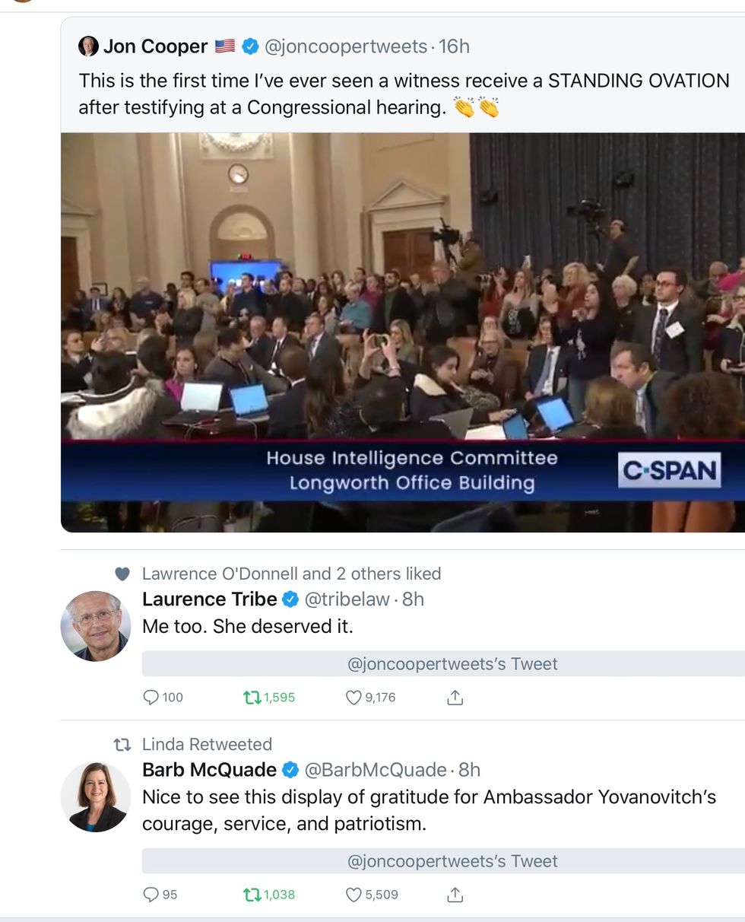Open the Linda Retweeted label
The height and width of the screenshot is (922, 745).
pyautogui.click(x=207, y=744)
